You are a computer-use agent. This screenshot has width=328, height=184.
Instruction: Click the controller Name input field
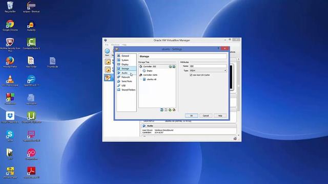coord(208,66)
